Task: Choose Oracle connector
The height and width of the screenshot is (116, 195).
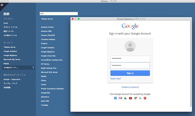Action: pyautogui.click(x=43, y=85)
